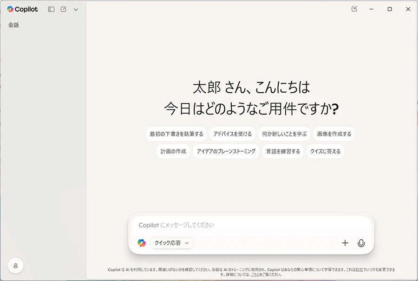Image resolution: width=418 pixels, height=281 pixels.
Task: Select the アイデアのブレーンストーミング suggestion
Action: 226,152
